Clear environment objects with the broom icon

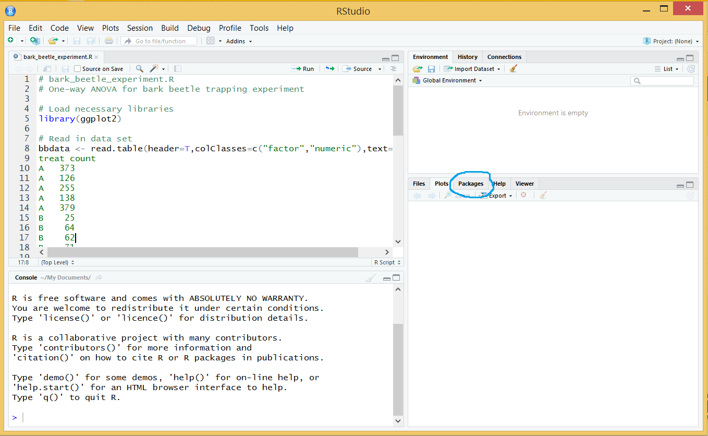point(513,69)
